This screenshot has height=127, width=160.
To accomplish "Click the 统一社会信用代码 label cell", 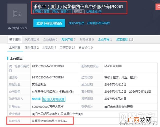I will pyautogui.click(x=19, y=68).
